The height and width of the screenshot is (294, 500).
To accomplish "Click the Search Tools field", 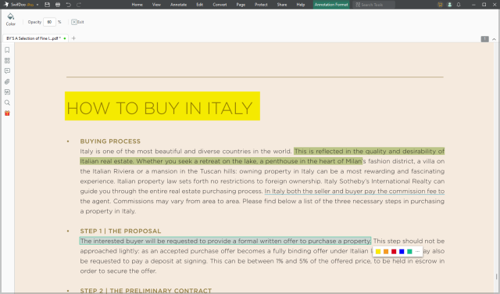I will pyautogui.click(x=373, y=5).
